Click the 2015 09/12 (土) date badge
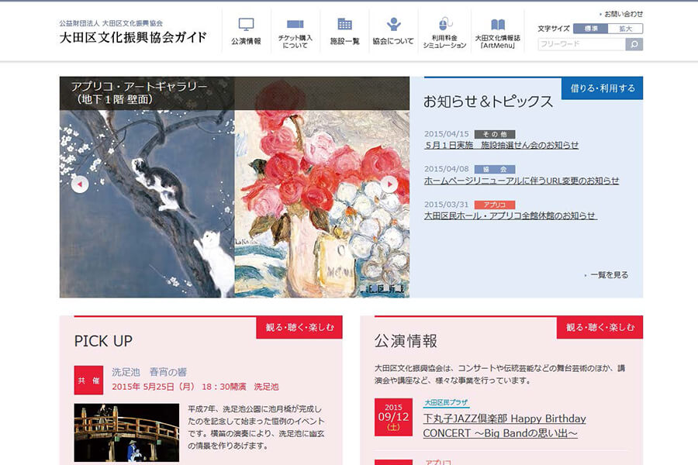This screenshot has width=698, height=465. coord(393,418)
